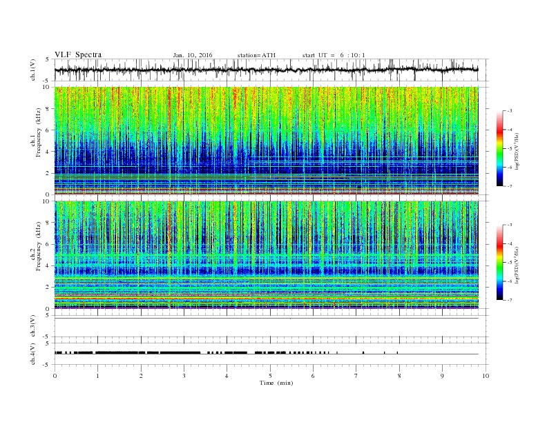Click the flat ch.3 voltage trace line
Viewport: 547px width, 422px height.
pos(266,319)
